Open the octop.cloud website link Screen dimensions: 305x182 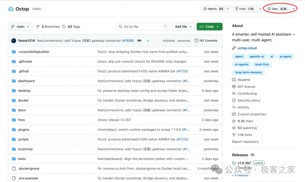click(x=247, y=48)
